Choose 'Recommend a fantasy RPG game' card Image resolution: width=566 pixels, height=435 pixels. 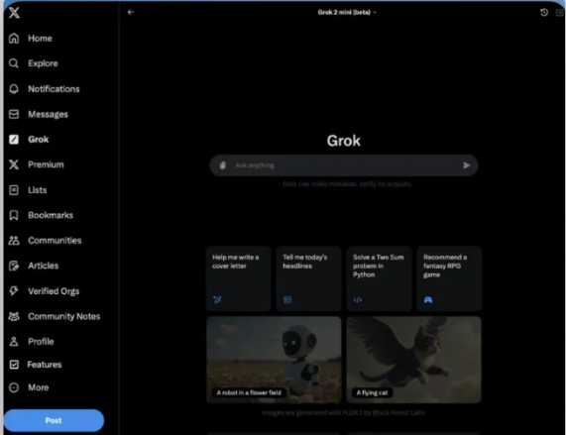click(x=449, y=278)
